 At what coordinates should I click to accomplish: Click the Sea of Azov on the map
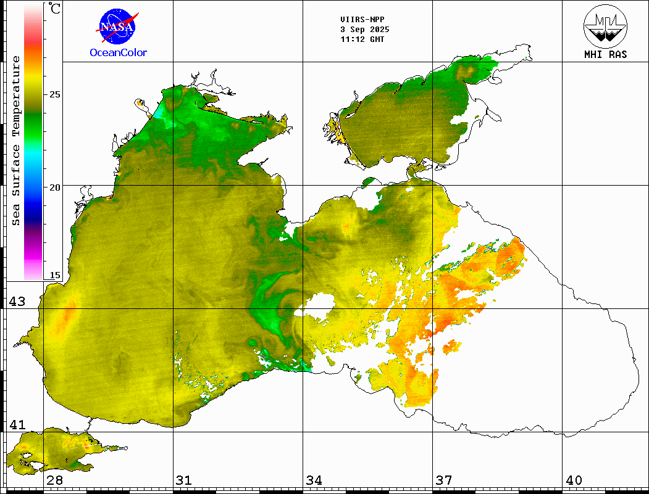[408, 117]
